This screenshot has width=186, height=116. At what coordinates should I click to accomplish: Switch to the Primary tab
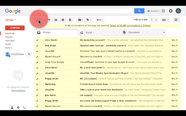pos(56,32)
